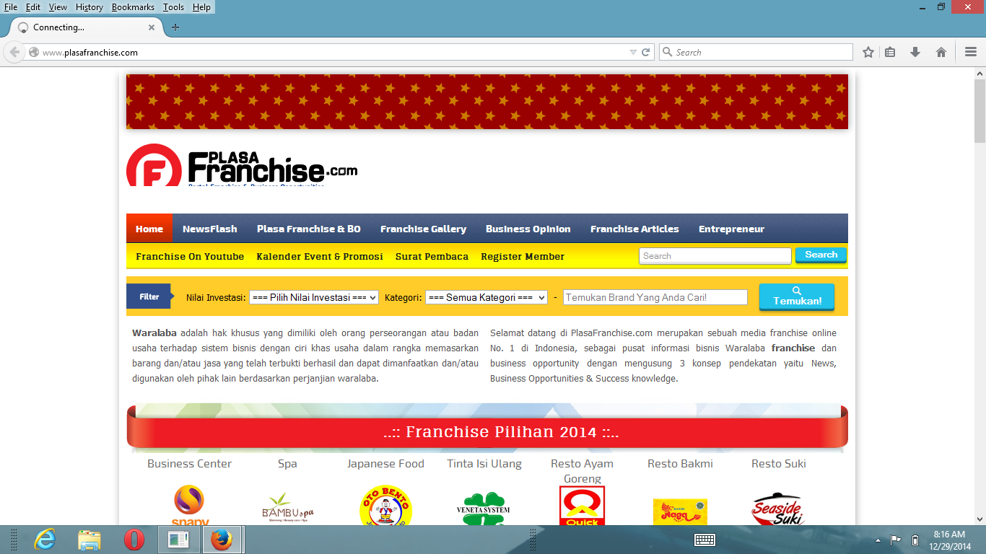Focus Temukan Brand Yang Anda Cari field
The height and width of the screenshot is (554, 986).
[x=655, y=297]
